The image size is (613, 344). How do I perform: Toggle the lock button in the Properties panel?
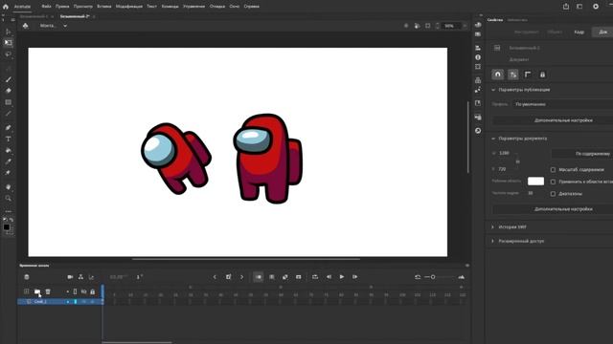coord(542,75)
